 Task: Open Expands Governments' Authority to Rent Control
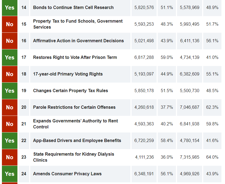pyautogui.click(x=75, y=124)
